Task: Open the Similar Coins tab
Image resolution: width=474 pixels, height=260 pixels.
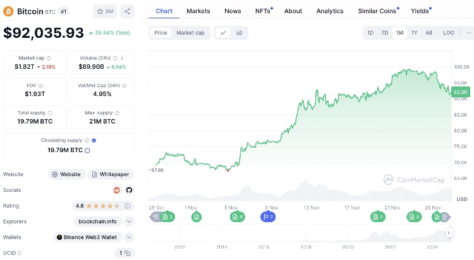Action: coord(378,11)
